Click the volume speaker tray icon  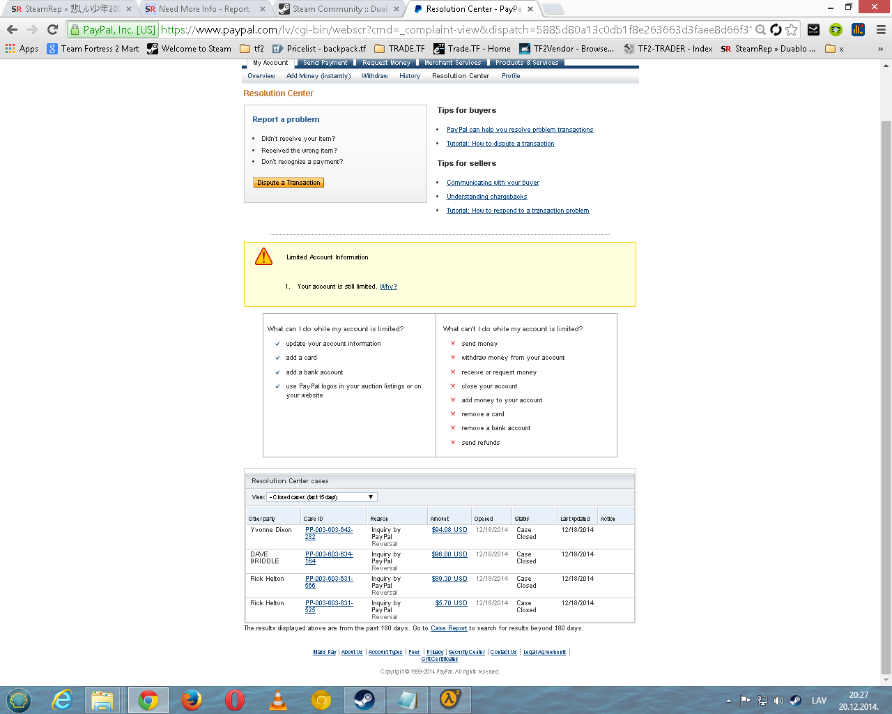(778, 701)
